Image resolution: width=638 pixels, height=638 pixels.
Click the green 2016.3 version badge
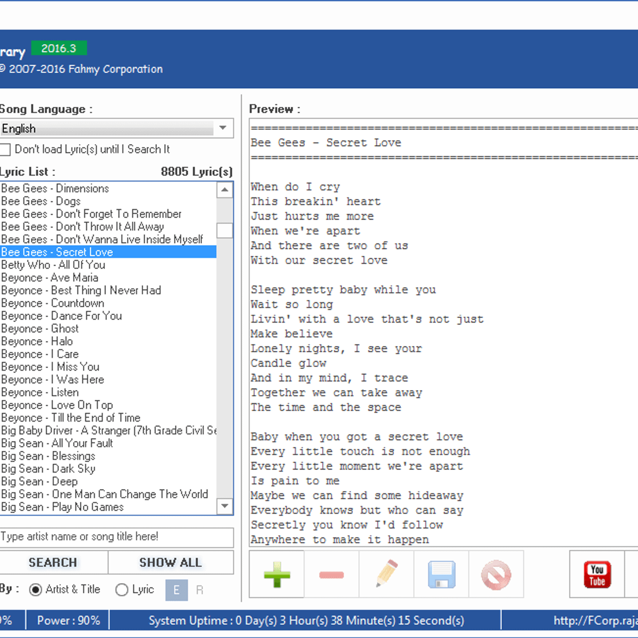[59, 48]
